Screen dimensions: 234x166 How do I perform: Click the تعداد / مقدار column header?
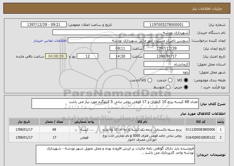click(x=54, y=122)
